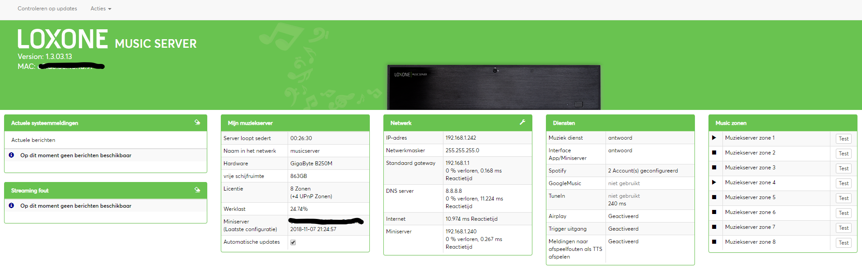Clear the Actuele systeemmeldingen eraser icon

point(197,122)
